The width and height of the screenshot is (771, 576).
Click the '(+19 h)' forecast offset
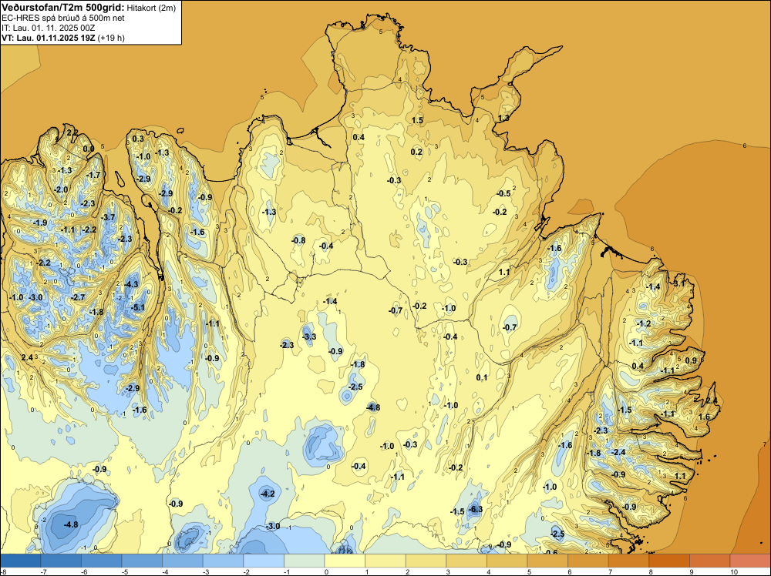pyautogui.click(x=111, y=38)
